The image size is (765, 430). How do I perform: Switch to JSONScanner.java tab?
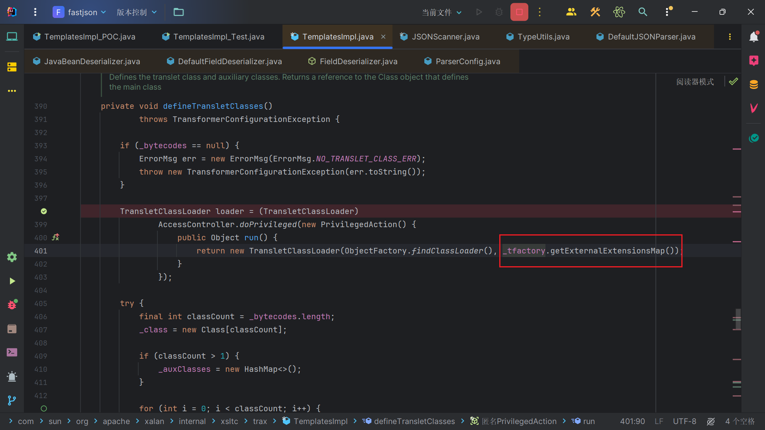click(440, 37)
